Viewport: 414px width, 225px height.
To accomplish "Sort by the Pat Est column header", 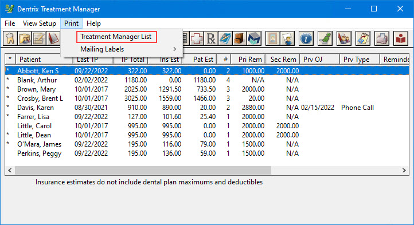I will pyautogui.click(x=200, y=60).
